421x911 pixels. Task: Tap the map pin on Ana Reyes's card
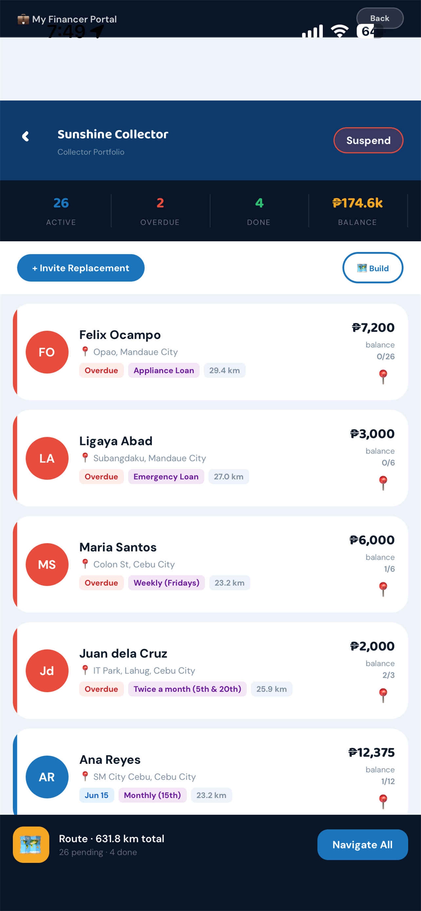[x=383, y=801]
